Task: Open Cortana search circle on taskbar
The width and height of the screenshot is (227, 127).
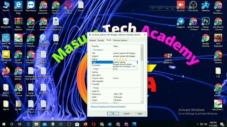Action: tap(12, 124)
